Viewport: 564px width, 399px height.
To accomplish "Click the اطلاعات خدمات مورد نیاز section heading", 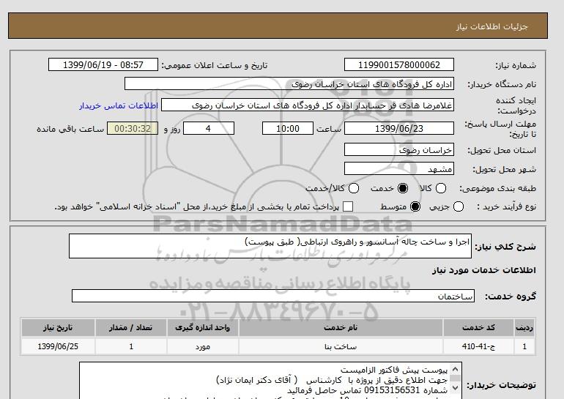I will tap(483, 270).
